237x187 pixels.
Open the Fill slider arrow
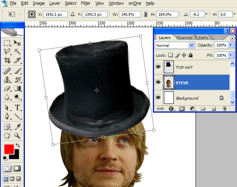[231, 55]
